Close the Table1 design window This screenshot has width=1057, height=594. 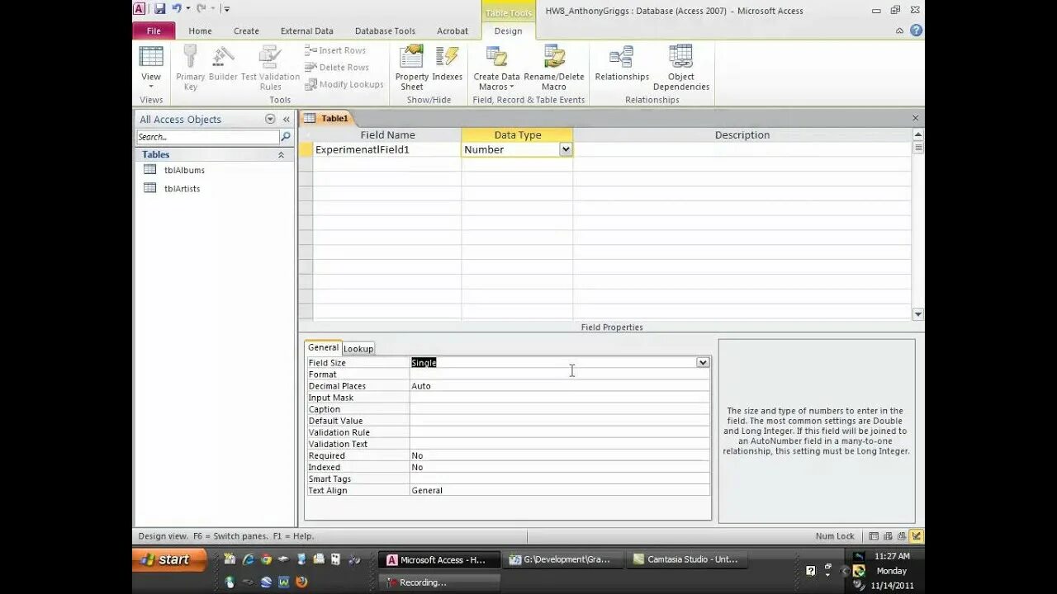click(915, 118)
